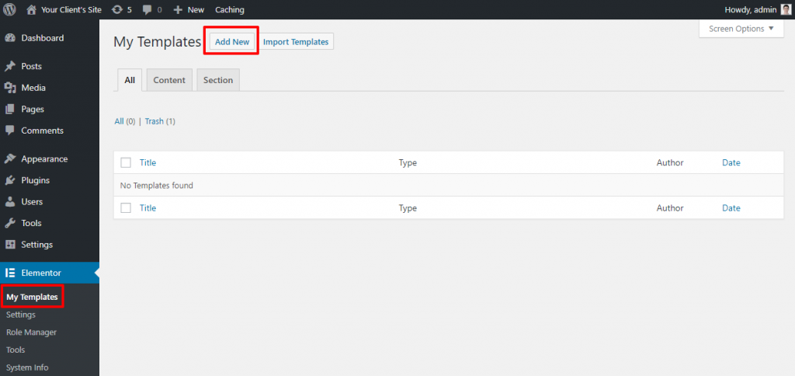
Task: Open Elementor Tools submenu item
Action: (x=16, y=350)
